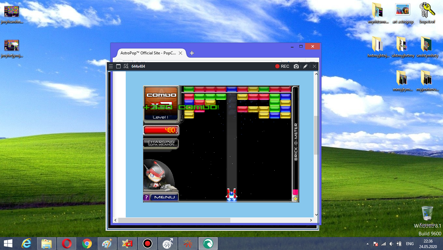Open the Recycle Bin desktop icon

[427, 216]
